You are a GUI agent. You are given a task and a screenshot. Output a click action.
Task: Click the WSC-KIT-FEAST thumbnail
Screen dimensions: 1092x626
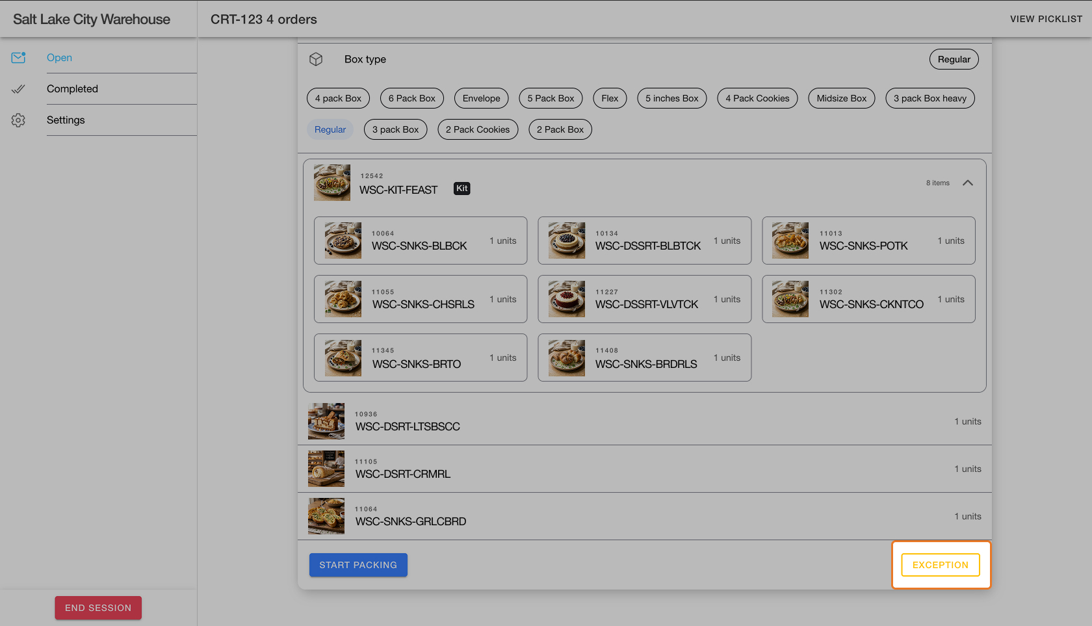[332, 183]
